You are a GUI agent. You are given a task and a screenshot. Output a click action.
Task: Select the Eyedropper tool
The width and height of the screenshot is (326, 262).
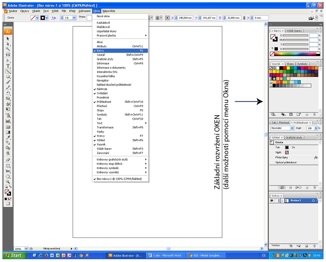point(8,138)
